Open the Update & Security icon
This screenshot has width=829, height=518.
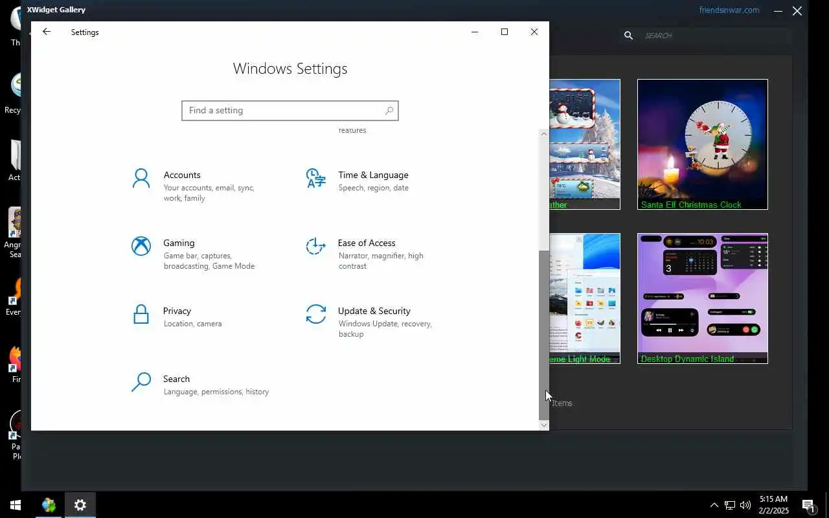click(315, 314)
